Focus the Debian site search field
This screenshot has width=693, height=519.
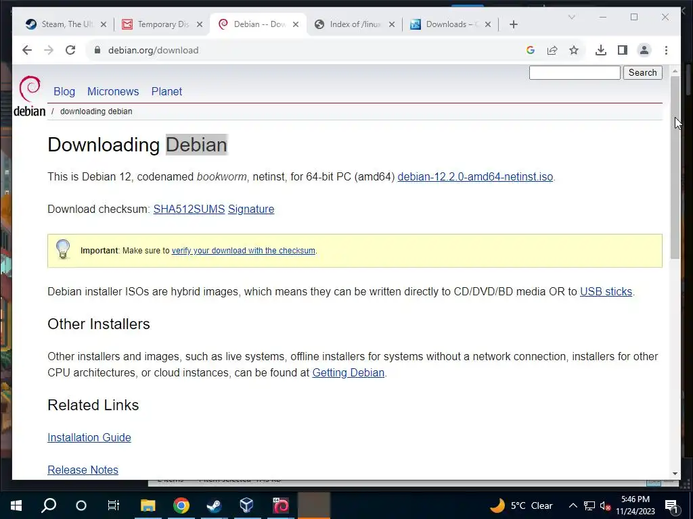pos(575,73)
